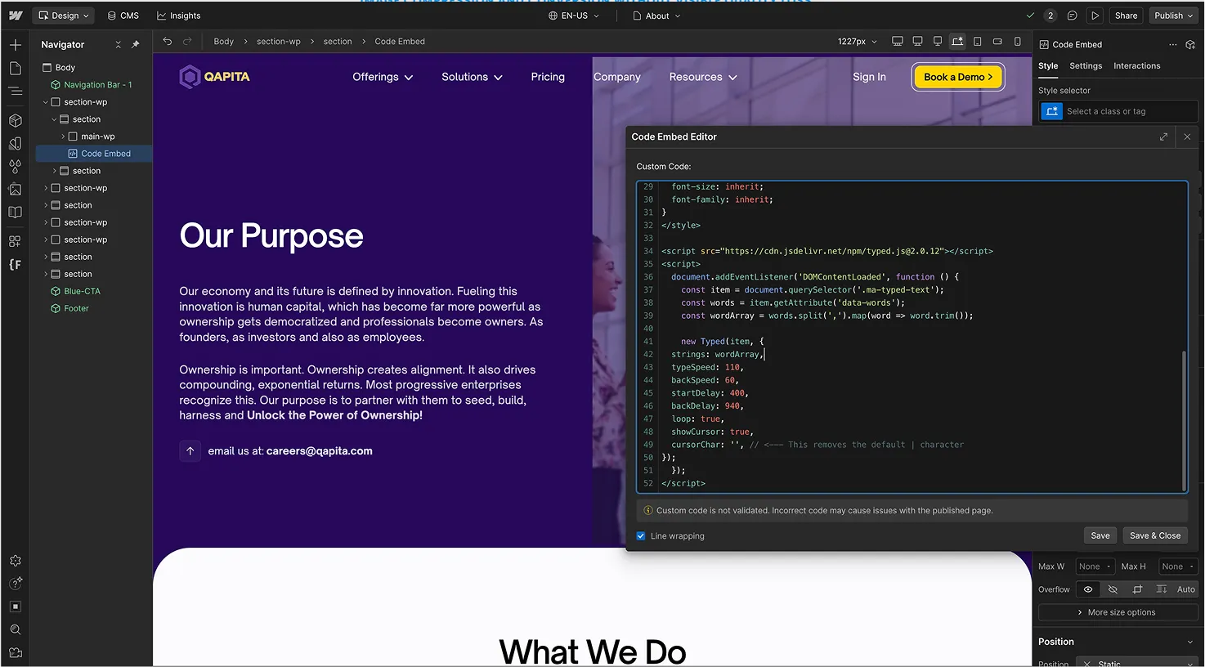Viewport: 1205px width, 667px height.
Task: Open the Apps grid icon
Action: 16,241
